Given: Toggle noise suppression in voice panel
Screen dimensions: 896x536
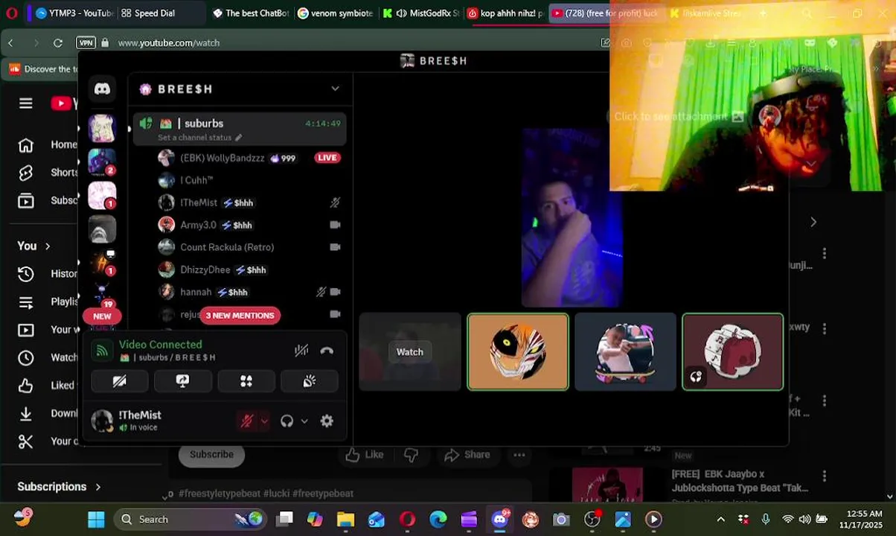Looking at the screenshot, I should click(301, 351).
